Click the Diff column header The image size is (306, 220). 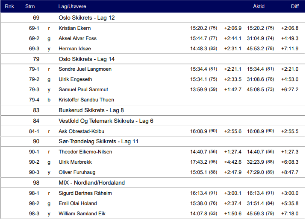(295, 6)
